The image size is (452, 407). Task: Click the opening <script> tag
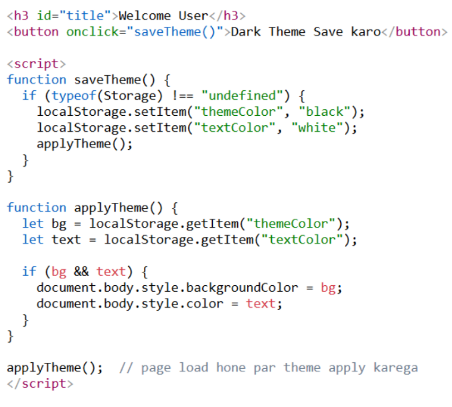coord(37,64)
